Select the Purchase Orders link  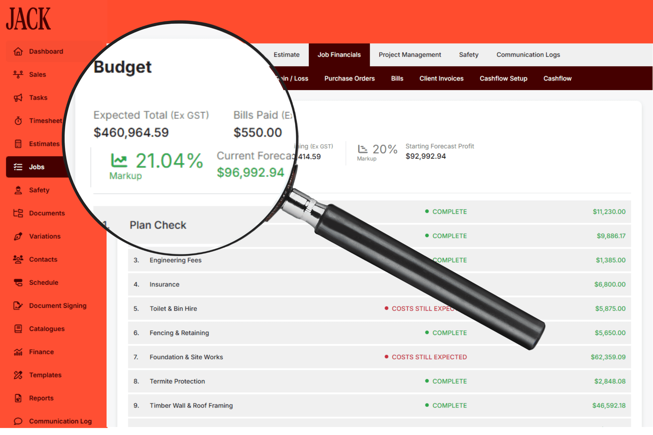pyautogui.click(x=349, y=78)
